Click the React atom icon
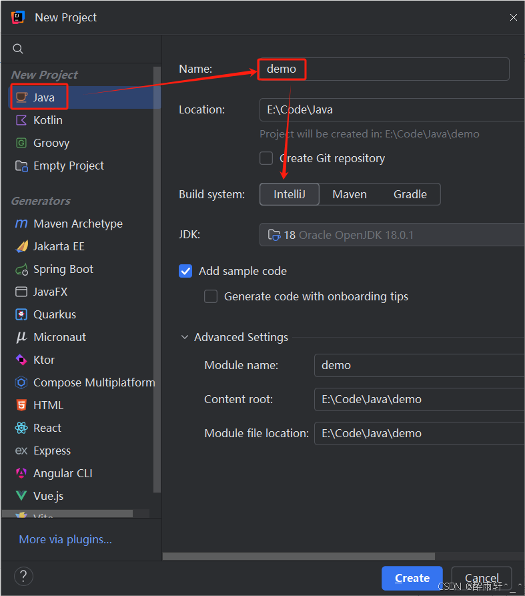This screenshot has width=525, height=596. (21, 428)
